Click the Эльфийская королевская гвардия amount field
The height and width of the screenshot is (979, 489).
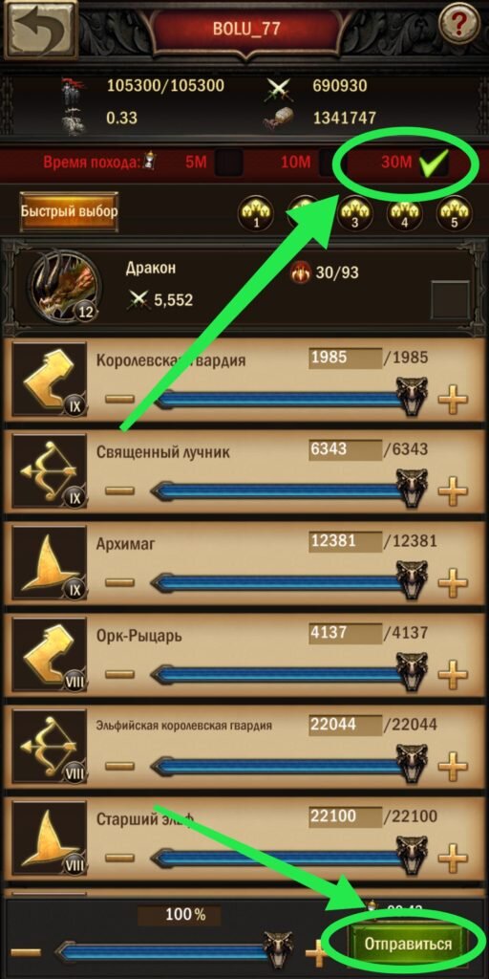(345, 725)
